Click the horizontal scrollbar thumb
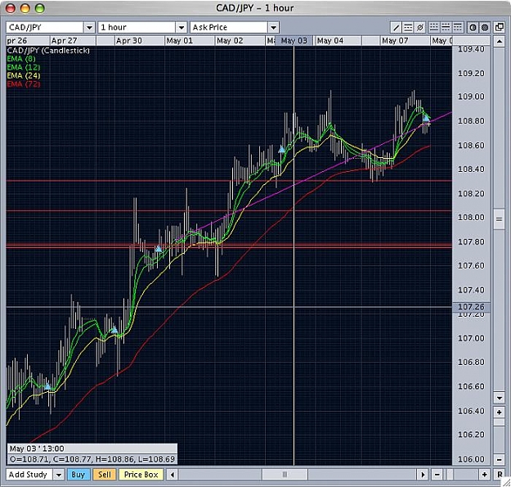Screen dimensions: 511x487 (285, 475)
